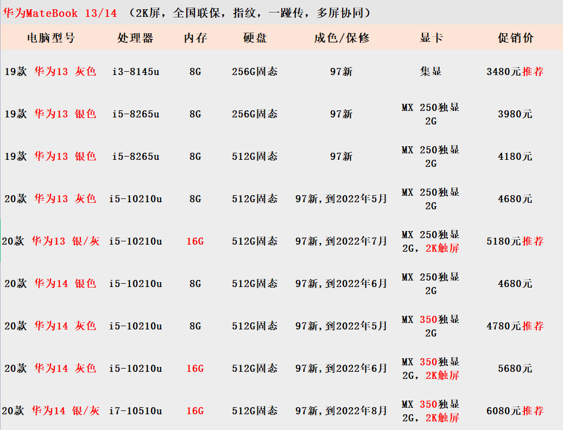Image resolution: width=563 pixels, height=430 pixels.
Task: Select the 处理器 column header
Action: point(135,38)
